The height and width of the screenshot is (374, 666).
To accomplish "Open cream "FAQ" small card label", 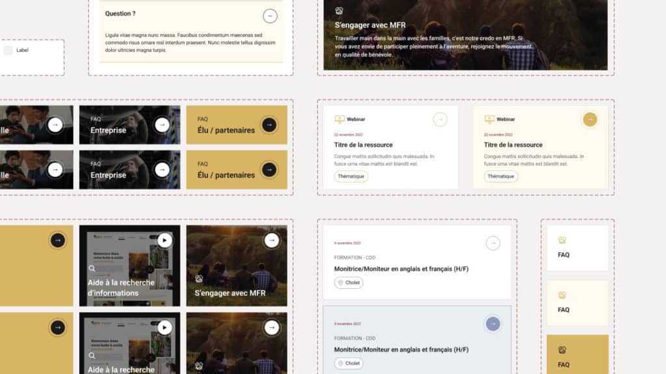I will 563,310.
